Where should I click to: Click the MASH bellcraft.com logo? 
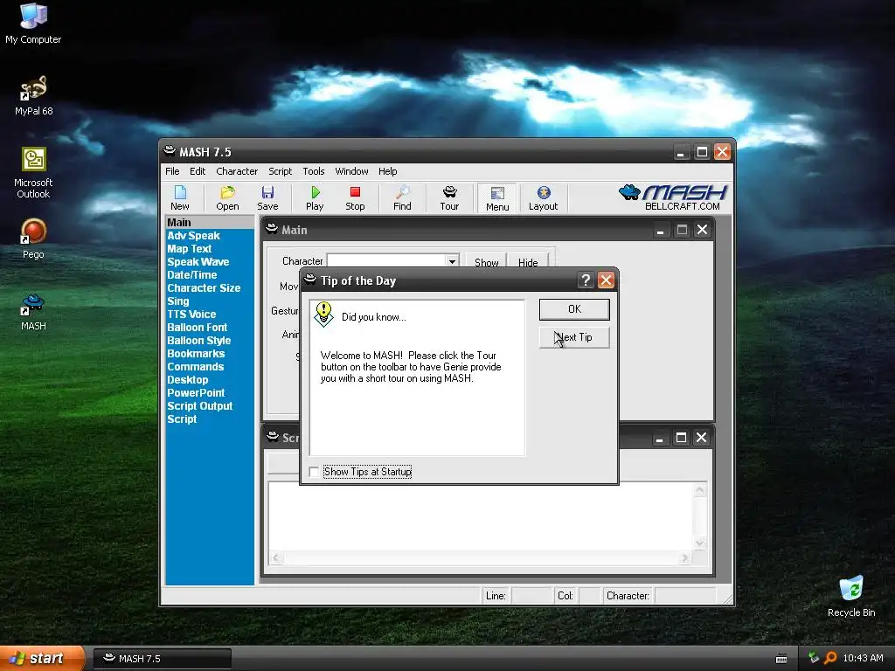coord(672,197)
